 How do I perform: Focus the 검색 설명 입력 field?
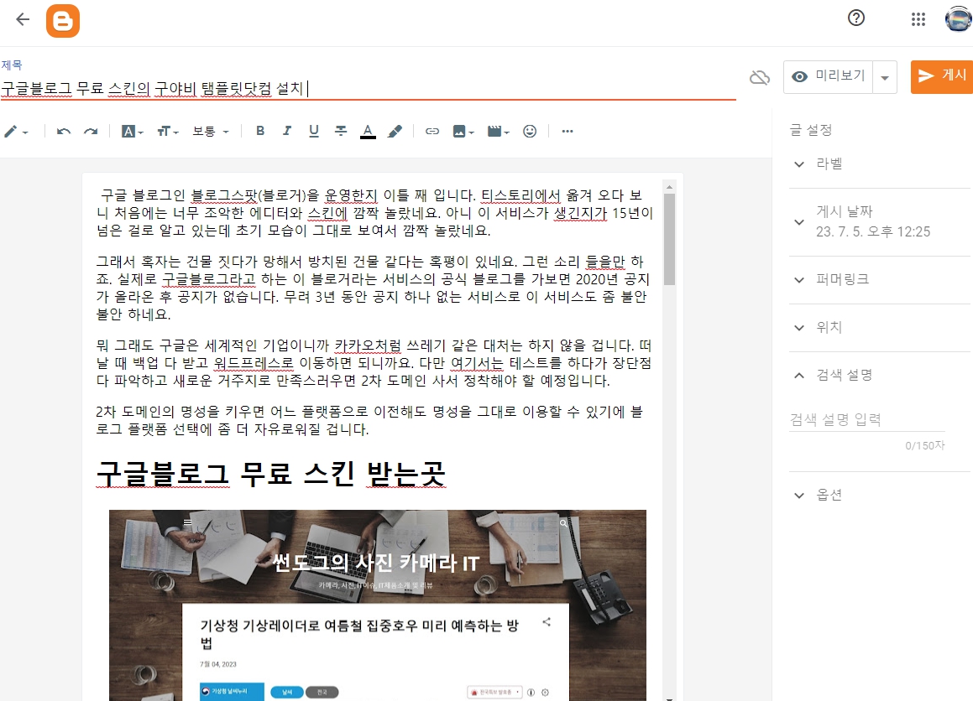coord(867,419)
